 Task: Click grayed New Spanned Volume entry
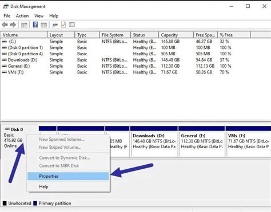click(68, 140)
